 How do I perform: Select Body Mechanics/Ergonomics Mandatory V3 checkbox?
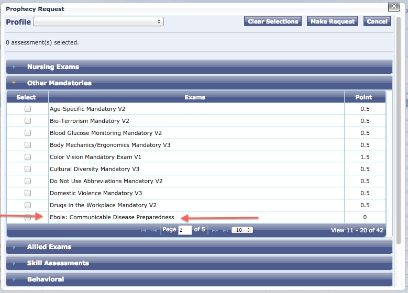28,145
